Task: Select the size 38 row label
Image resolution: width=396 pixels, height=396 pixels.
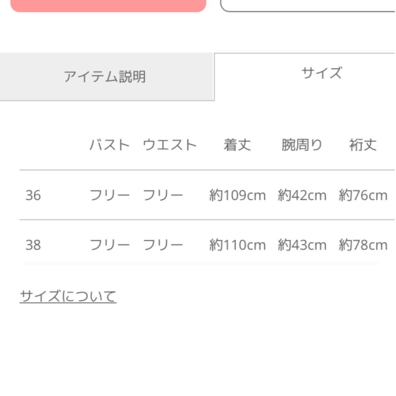Action: coord(33,245)
